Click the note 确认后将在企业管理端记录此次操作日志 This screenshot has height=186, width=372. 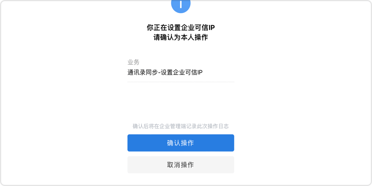pos(181,126)
